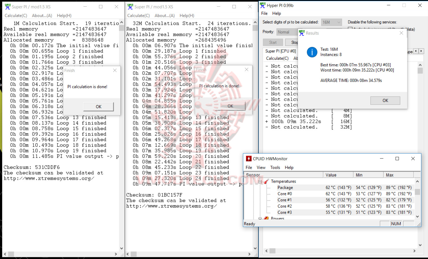Image resolution: width=428 pixels, height=259 pixels.
Task: Open Calculate(C) menu in the 32M Super PI window
Action: click(138, 15)
